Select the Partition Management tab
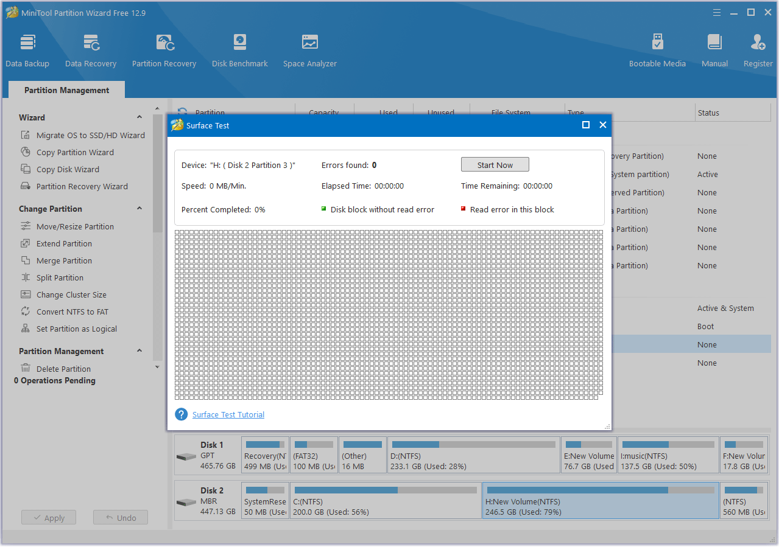 [67, 90]
